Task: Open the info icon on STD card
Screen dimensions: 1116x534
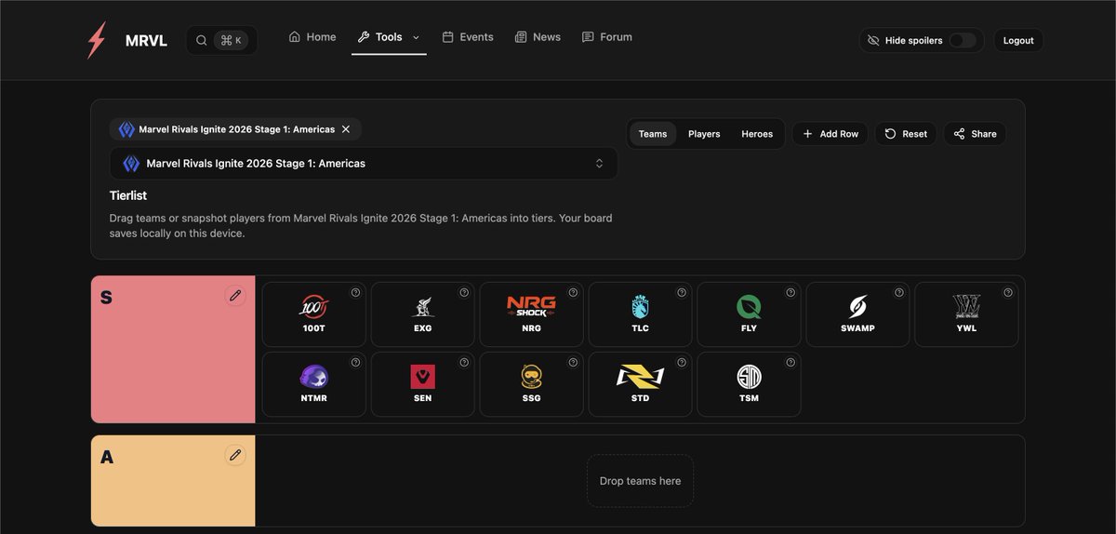Action: 682,362
